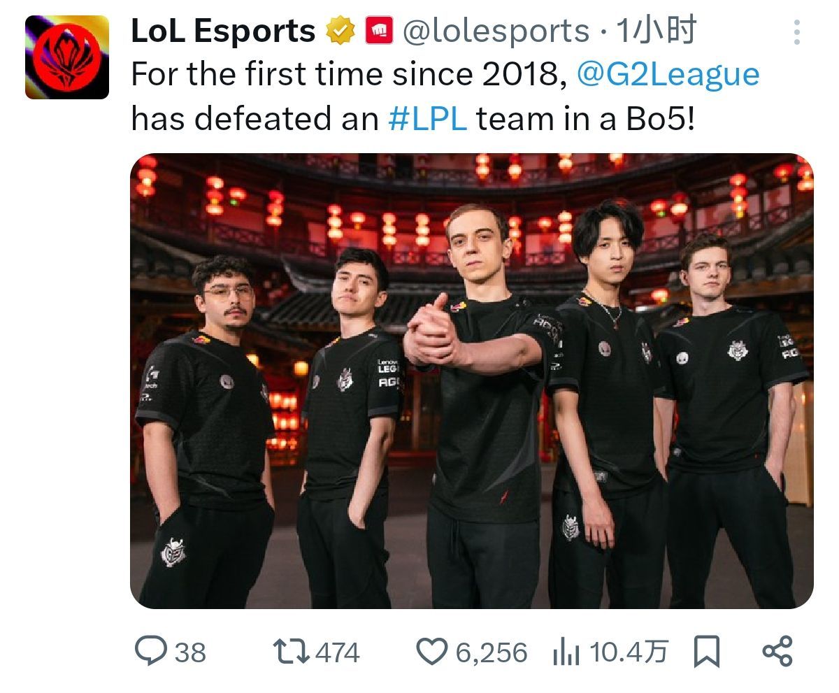This screenshot has height=693, width=839.
Task: View analytics via the bar chart icon
Action: point(566,652)
